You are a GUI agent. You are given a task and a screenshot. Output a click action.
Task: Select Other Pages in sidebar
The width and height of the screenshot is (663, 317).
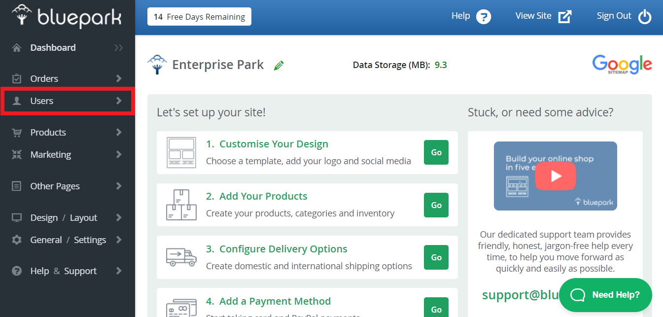coord(55,186)
